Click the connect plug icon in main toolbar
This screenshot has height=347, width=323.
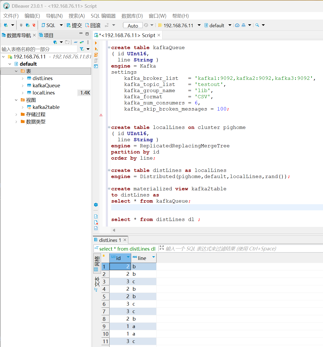point(21,25)
